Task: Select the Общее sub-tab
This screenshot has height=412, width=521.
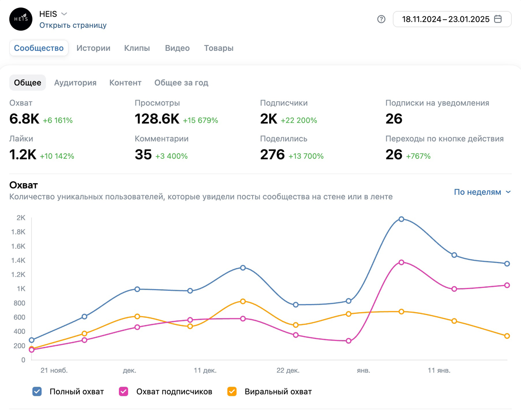Action: (28, 82)
